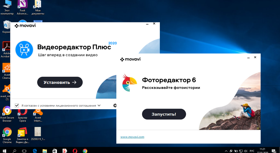280x153 pixels.
Task: Click the Yandex.Disk tray icon
Action: [231, 151]
